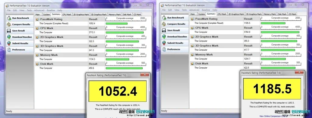Click CPU Mark row icon in left window
The height and width of the screenshot is (118, 312).
click(x=37, y=28)
